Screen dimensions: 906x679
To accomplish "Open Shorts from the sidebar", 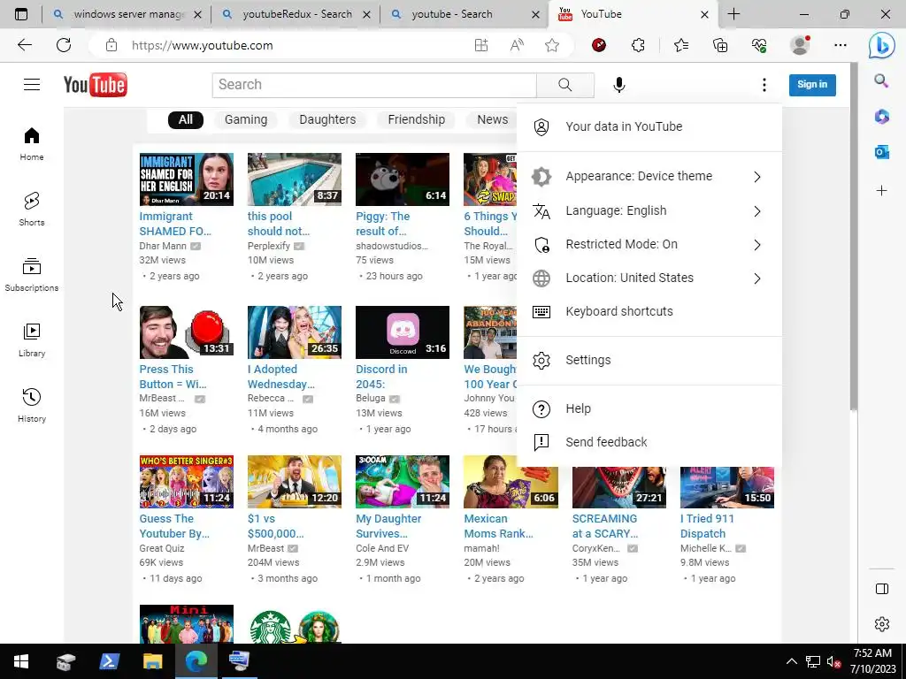I will coord(32,209).
